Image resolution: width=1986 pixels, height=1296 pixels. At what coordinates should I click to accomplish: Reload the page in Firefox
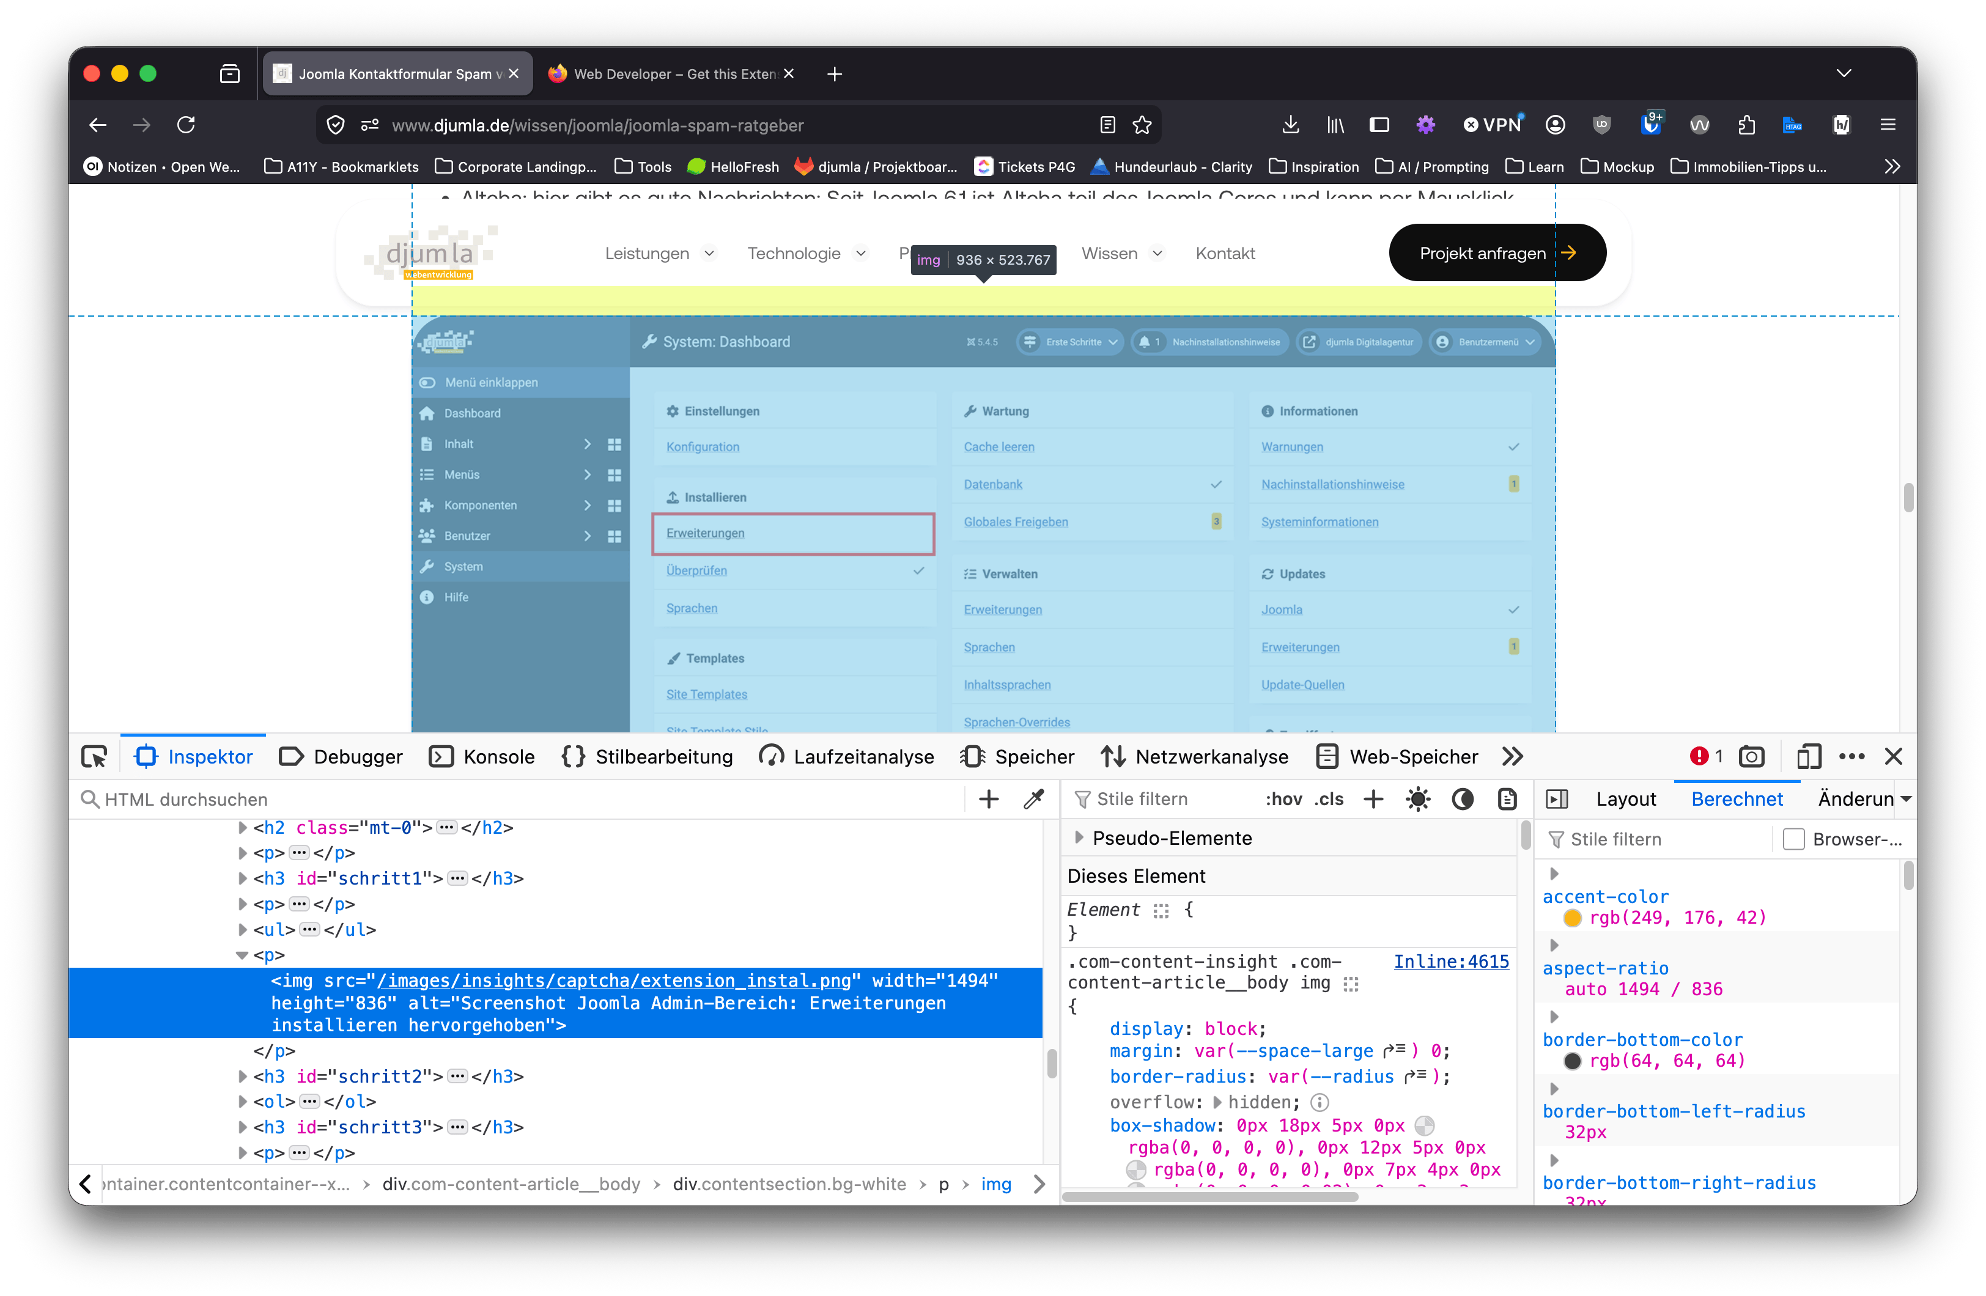(186, 124)
